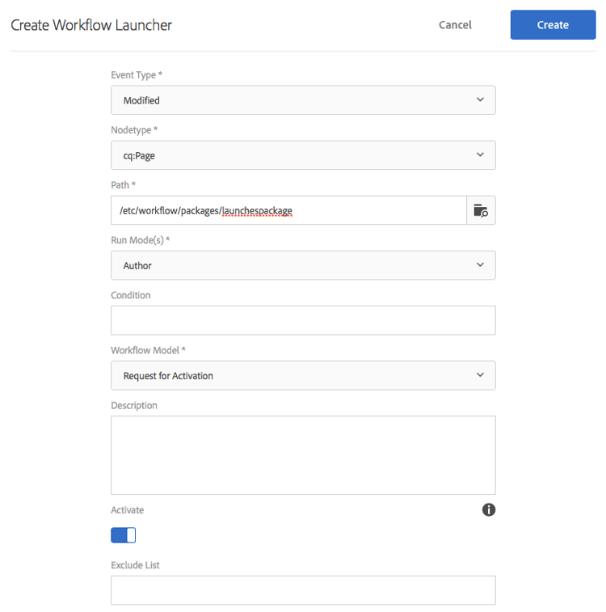Screen dimensions: 606x612
Task: Click into the Condition input field
Action: 303,320
